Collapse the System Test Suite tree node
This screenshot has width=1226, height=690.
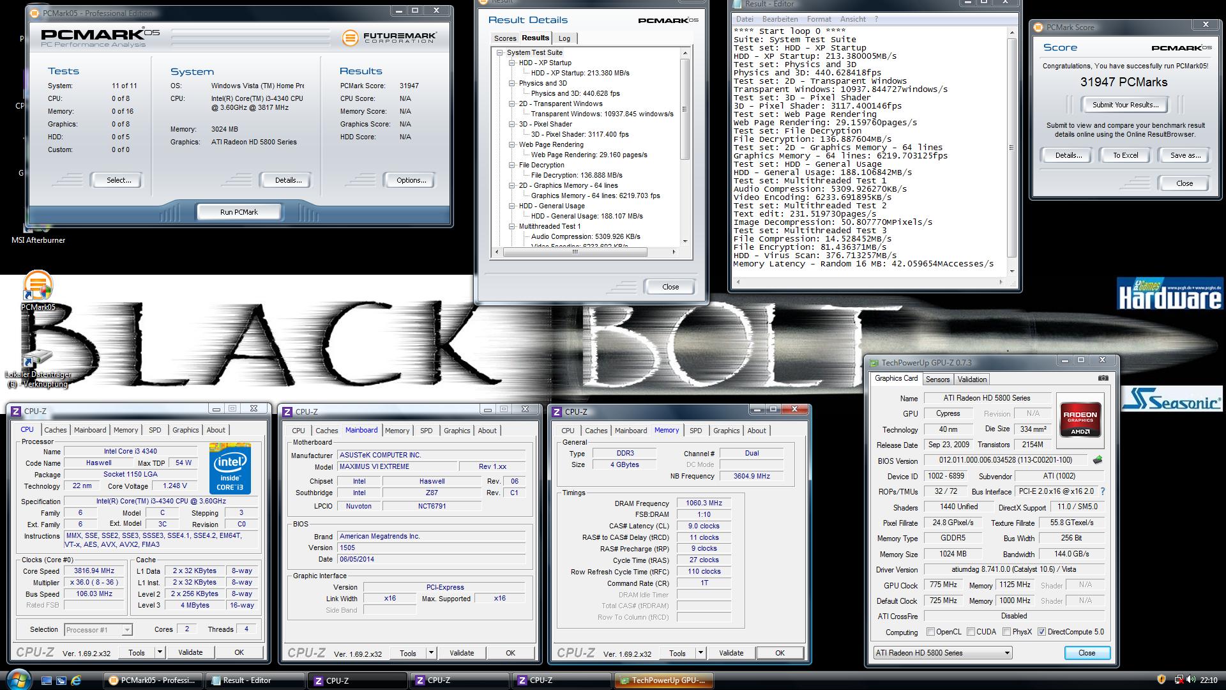(x=500, y=53)
